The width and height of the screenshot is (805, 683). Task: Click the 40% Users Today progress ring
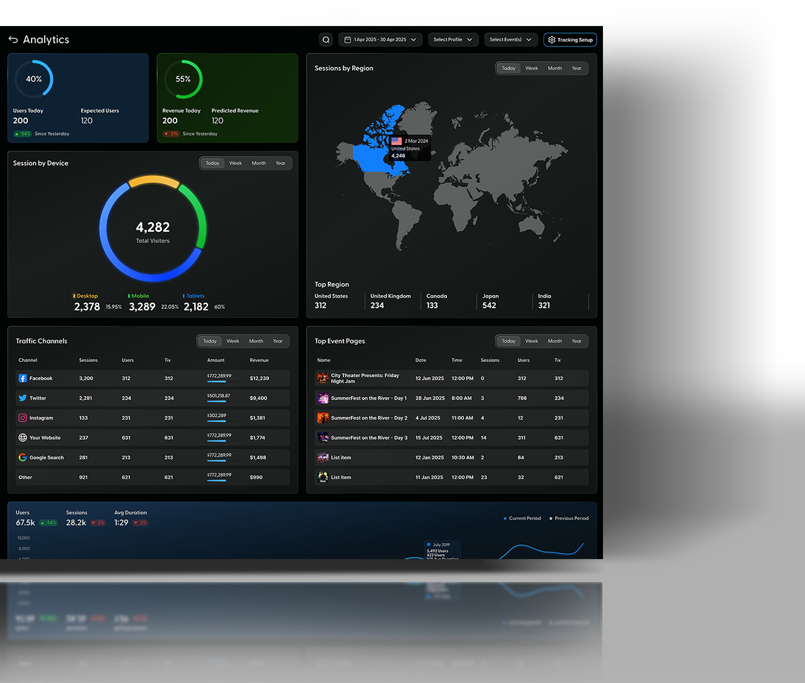34,79
